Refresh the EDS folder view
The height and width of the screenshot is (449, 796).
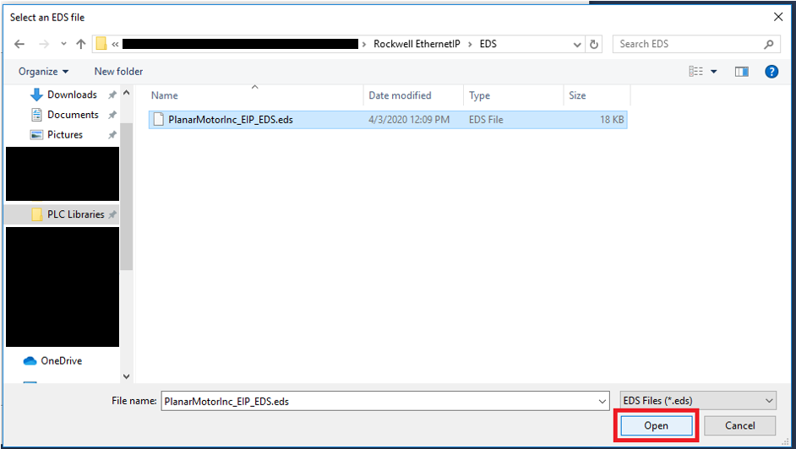pos(594,44)
